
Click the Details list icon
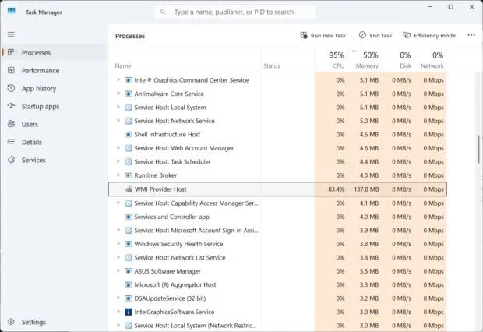pyautogui.click(x=11, y=142)
